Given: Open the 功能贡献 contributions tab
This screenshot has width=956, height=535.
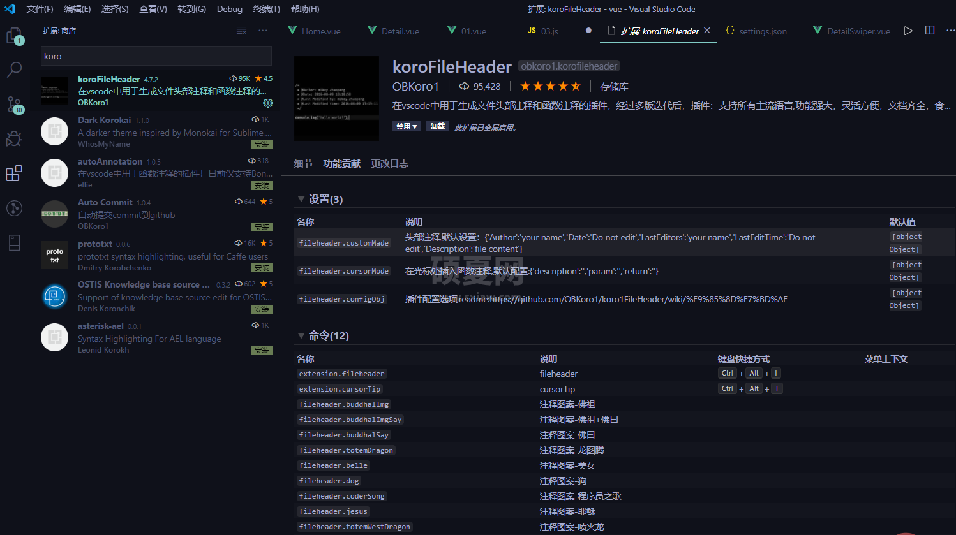Looking at the screenshot, I should click(341, 164).
